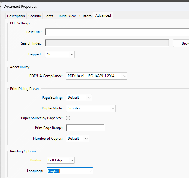Open the Language combo box showing English

tap(70, 171)
